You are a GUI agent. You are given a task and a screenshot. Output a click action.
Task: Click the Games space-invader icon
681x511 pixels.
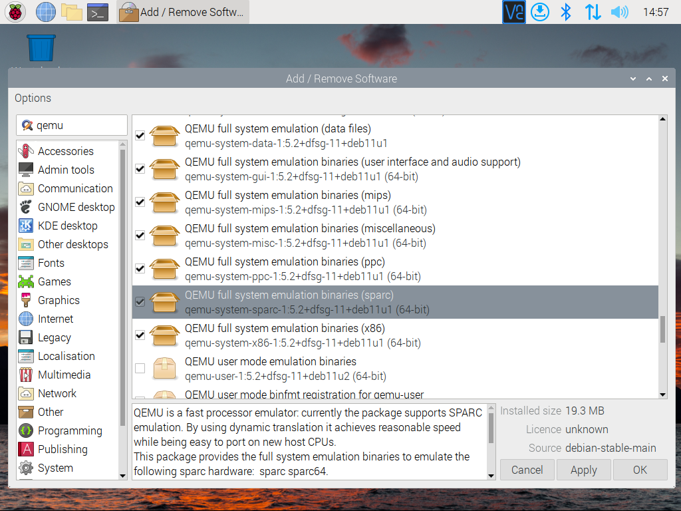[26, 282]
